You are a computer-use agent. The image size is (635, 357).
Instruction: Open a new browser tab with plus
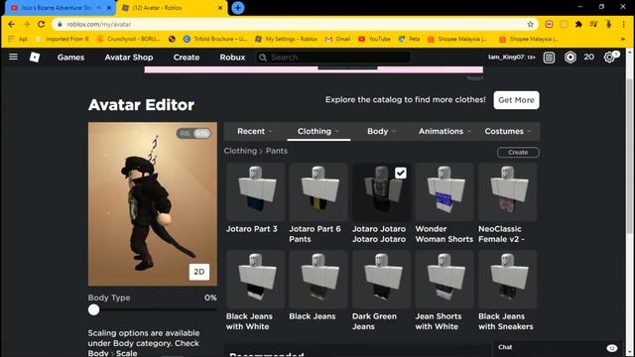coord(238,8)
